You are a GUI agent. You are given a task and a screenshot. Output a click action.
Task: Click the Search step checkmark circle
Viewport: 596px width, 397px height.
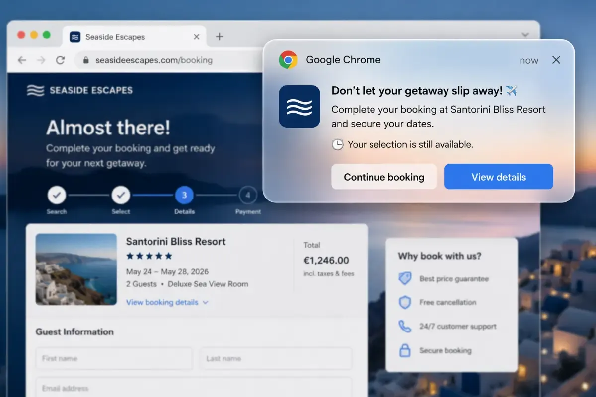click(x=57, y=196)
